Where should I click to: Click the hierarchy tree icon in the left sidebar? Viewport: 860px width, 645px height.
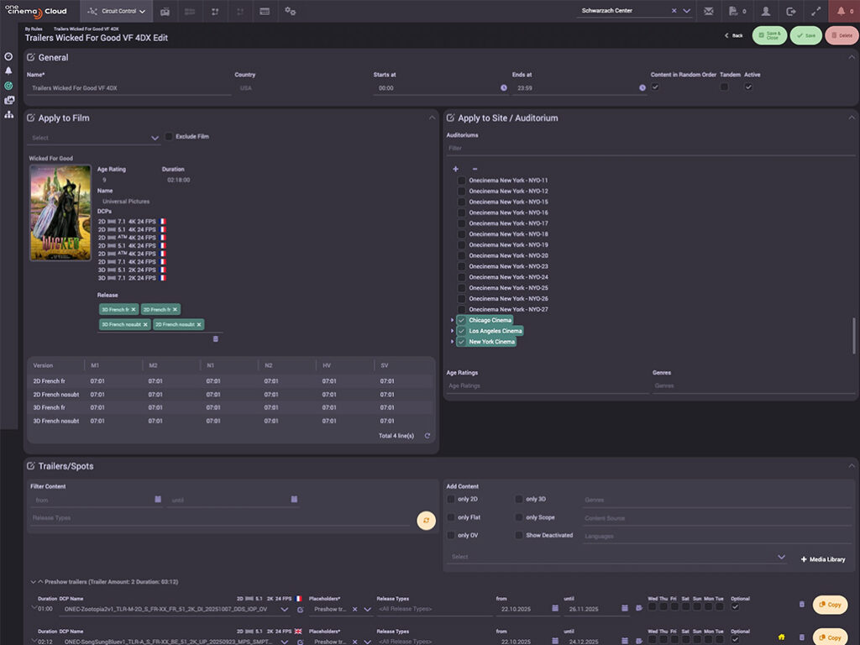coord(8,114)
